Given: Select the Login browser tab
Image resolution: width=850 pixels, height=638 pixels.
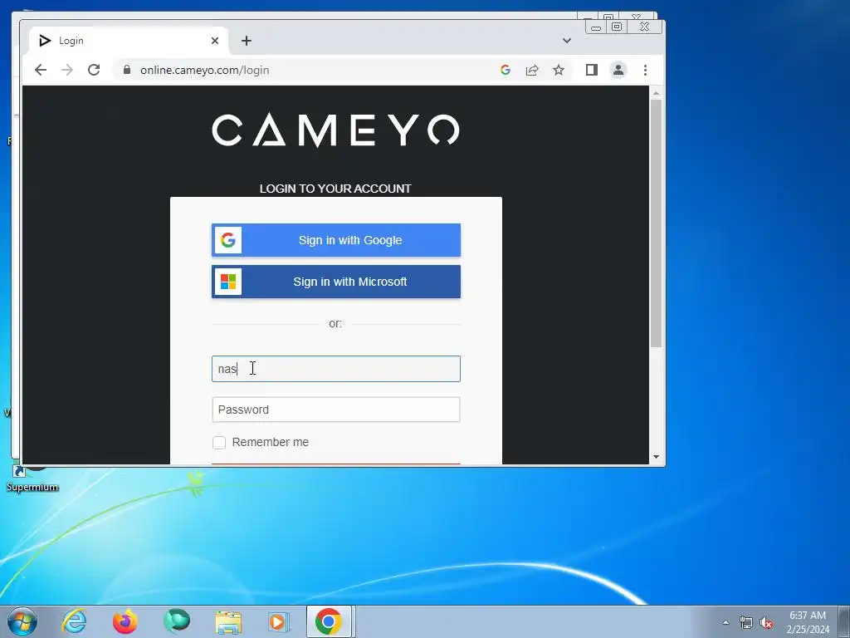Looking at the screenshot, I should pyautogui.click(x=129, y=41).
